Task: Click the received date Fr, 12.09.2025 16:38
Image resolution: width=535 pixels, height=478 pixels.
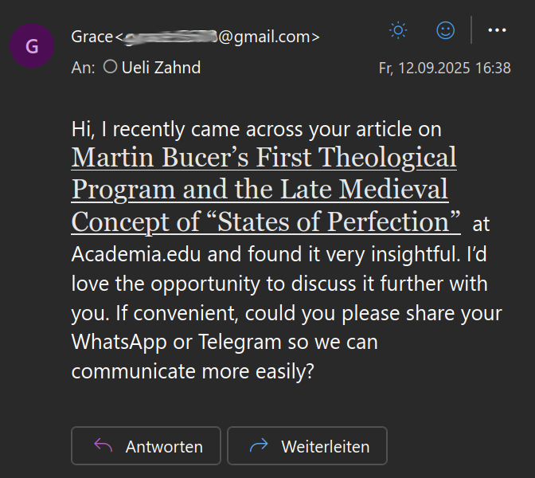Action: coord(444,69)
